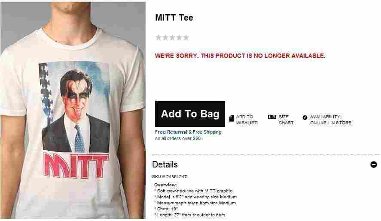Image resolution: width=381 pixels, height=221 pixels.
Task: Click the SKU # 24881247 text
Action: (x=169, y=176)
